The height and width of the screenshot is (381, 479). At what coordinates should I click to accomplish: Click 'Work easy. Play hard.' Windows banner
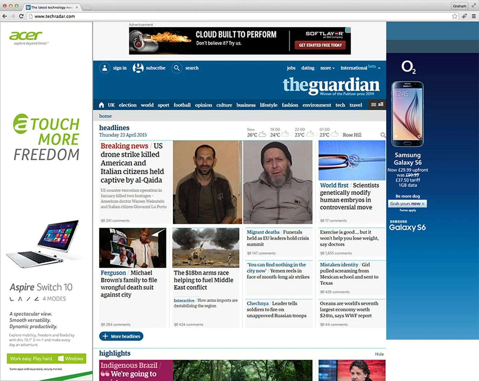pos(47,358)
